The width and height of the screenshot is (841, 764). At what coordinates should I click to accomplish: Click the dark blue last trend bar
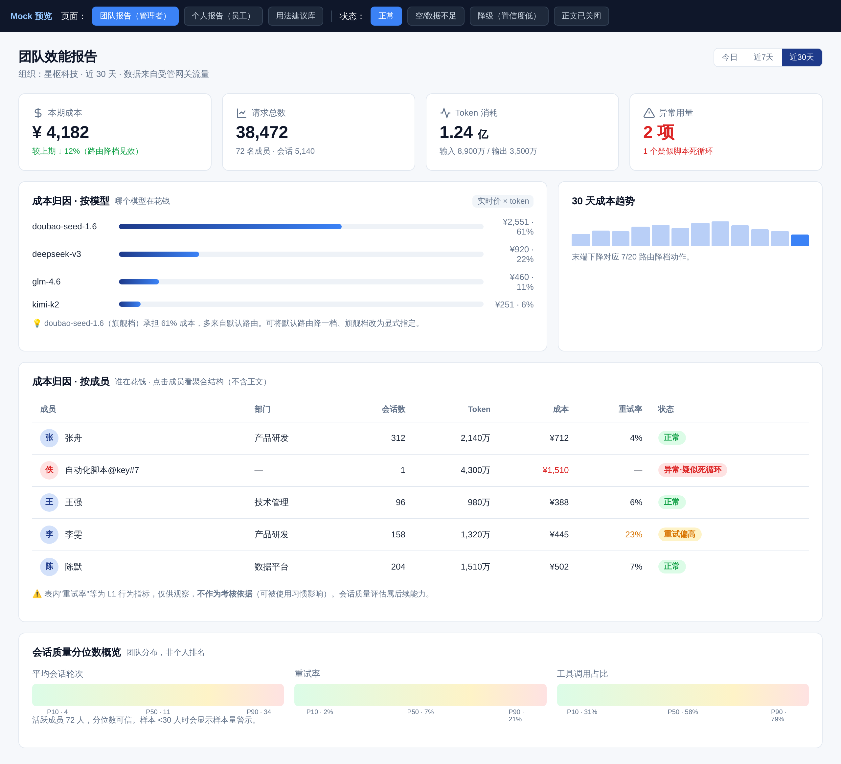pos(800,240)
